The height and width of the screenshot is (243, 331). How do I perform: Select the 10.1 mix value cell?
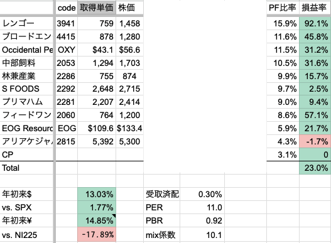[202, 235]
